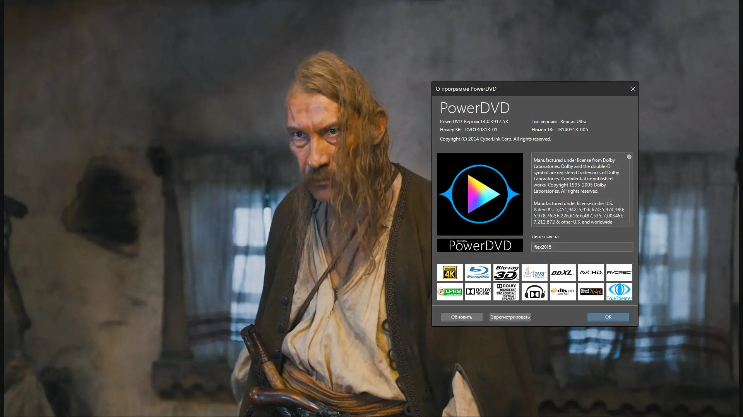Confirm the dialog with OK
Viewport: 743px width, 417px height.
(608, 317)
